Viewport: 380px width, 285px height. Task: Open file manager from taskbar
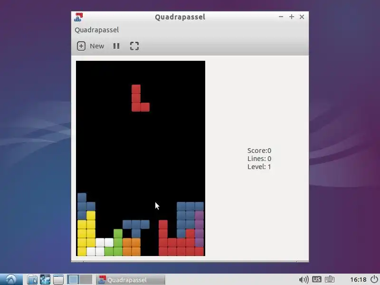point(32,279)
